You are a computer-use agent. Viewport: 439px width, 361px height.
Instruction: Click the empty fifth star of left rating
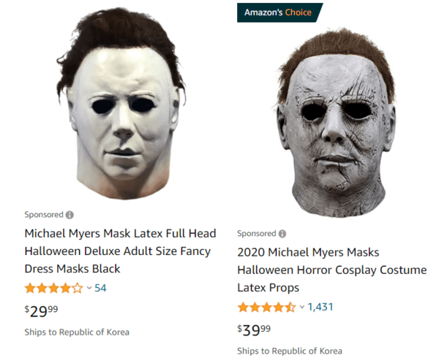78,288
